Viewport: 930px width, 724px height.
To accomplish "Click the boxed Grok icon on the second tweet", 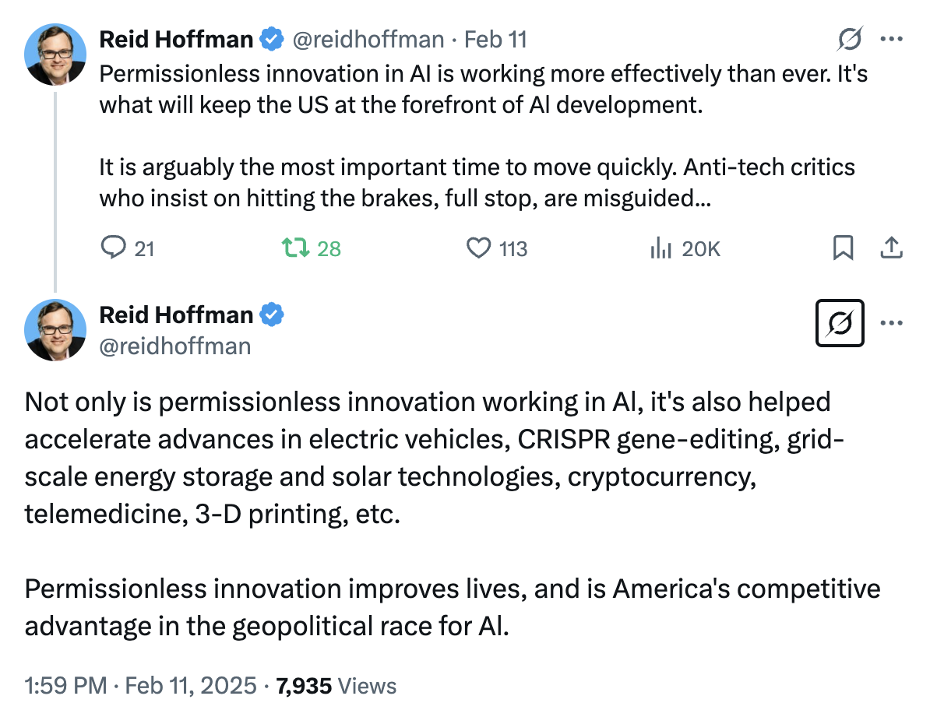I will (x=840, y=323).
